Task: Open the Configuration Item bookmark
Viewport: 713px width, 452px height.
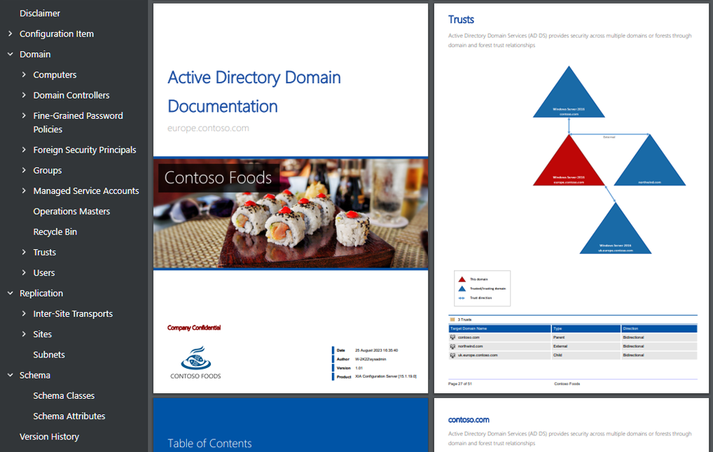Action: [x=57, y=34]
